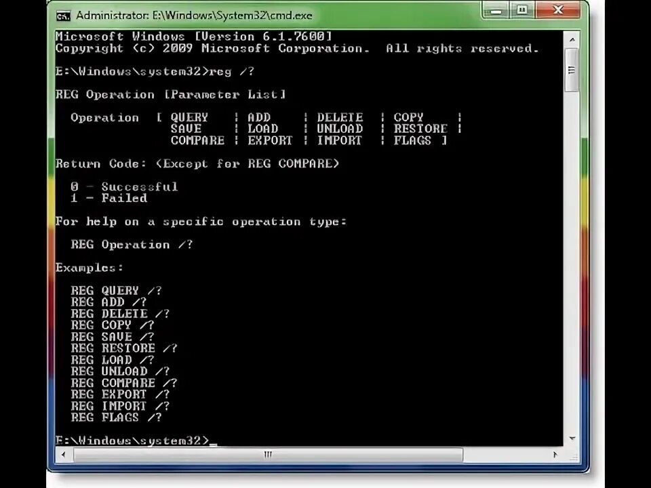
Task: Click the horizontal scrollbar thumb
Action: 268,455
